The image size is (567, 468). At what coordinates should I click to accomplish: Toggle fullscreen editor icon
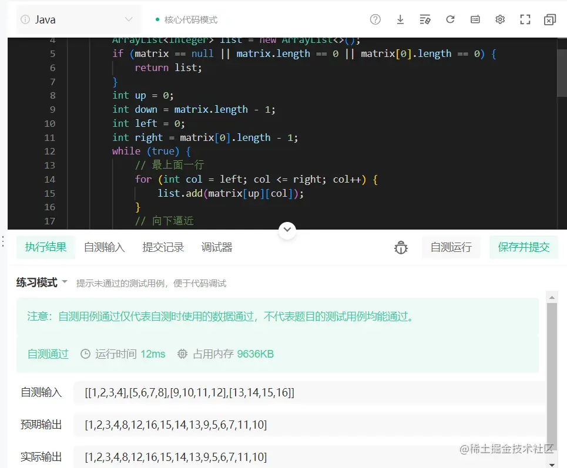[525, 19]
